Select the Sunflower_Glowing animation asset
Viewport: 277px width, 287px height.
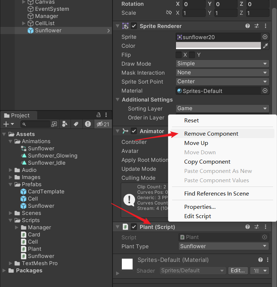52,156
